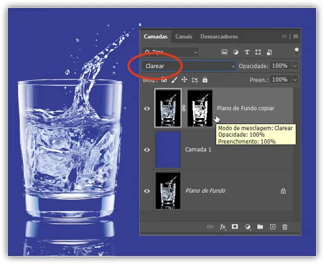
Task: Hide the Plano de Fundo layer
Action: [147, 190]
